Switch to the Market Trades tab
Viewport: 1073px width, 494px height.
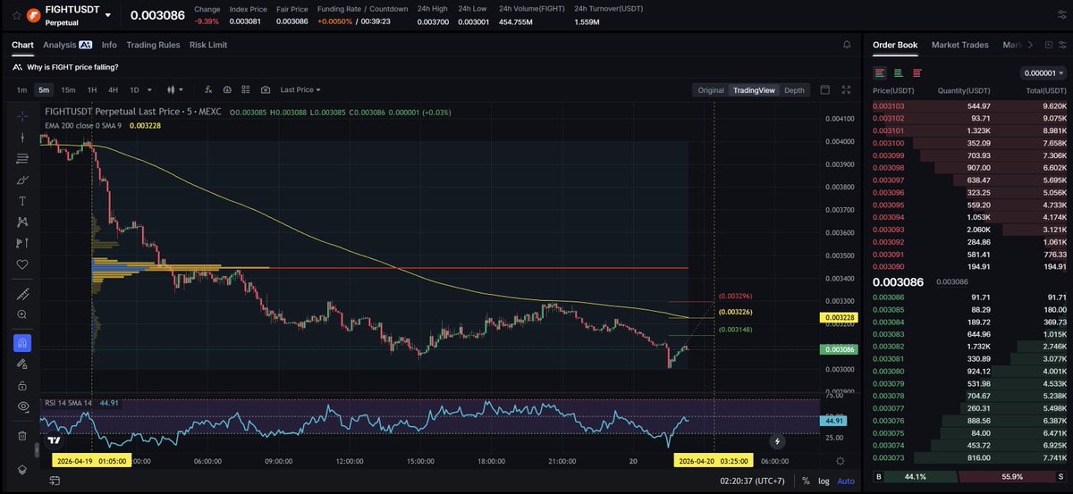tap(962, 45)
